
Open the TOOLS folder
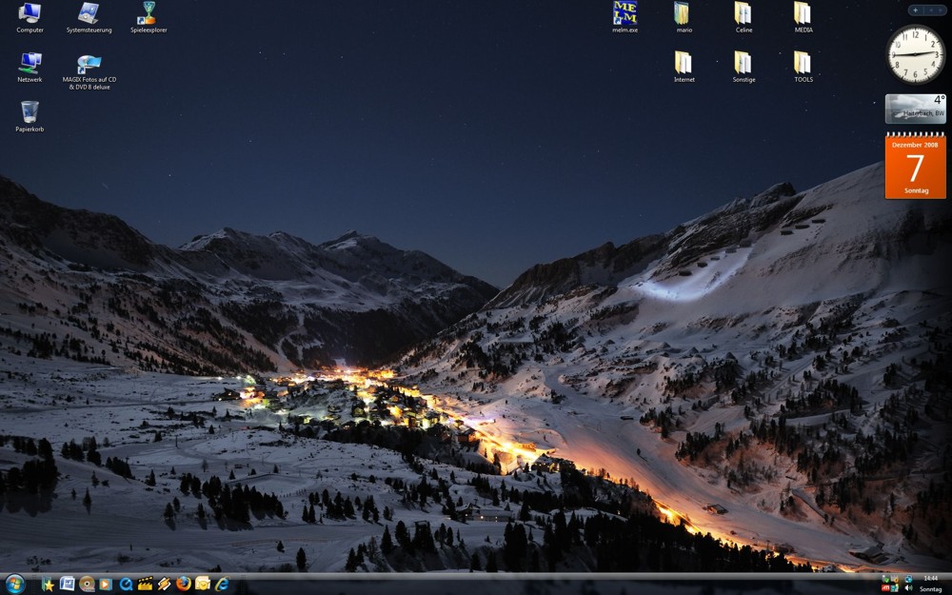(x=803, y=64)
